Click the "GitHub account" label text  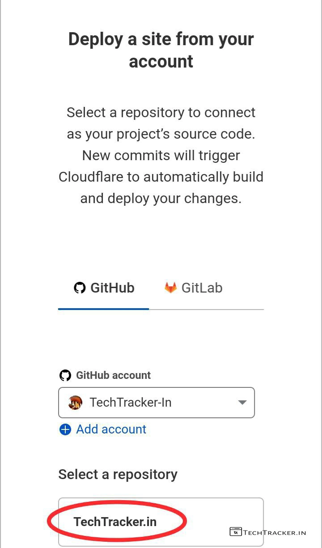pyautogui.click(x=113, y=375)
